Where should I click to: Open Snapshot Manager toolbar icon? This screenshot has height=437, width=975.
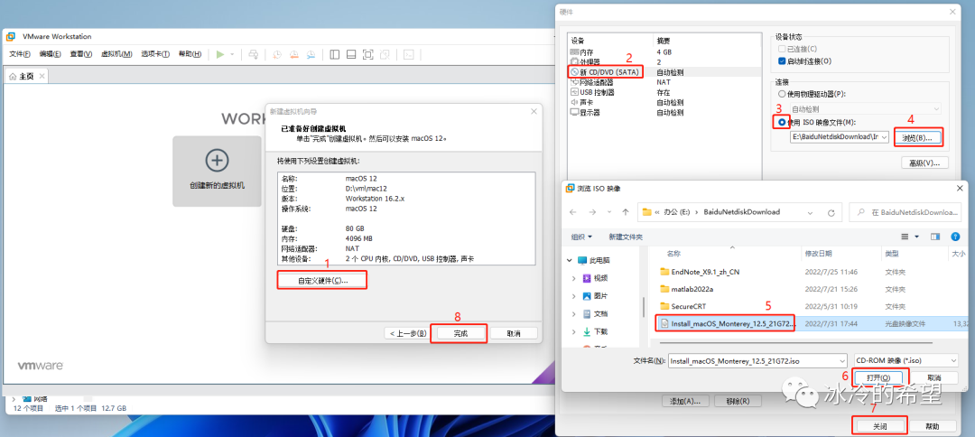tap(311, 54)
